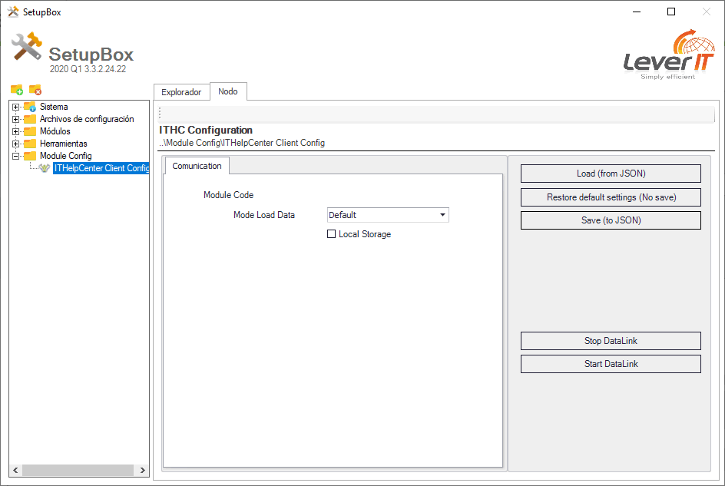Click Load (from JSON) button
The image size is (725, 486).
(x=611, y=174)
